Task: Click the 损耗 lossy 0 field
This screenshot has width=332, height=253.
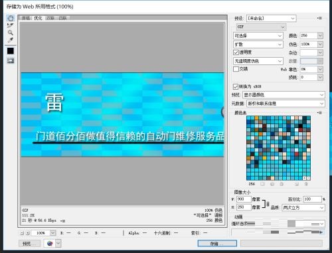Action: 309,77
